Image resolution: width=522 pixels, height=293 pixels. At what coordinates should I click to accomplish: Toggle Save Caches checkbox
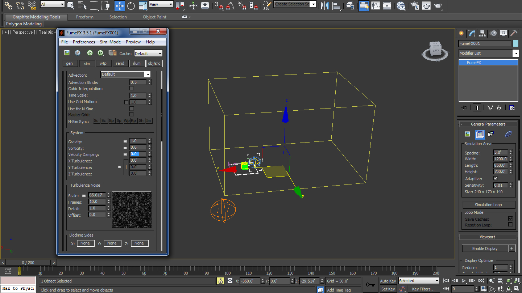[510, 219]
